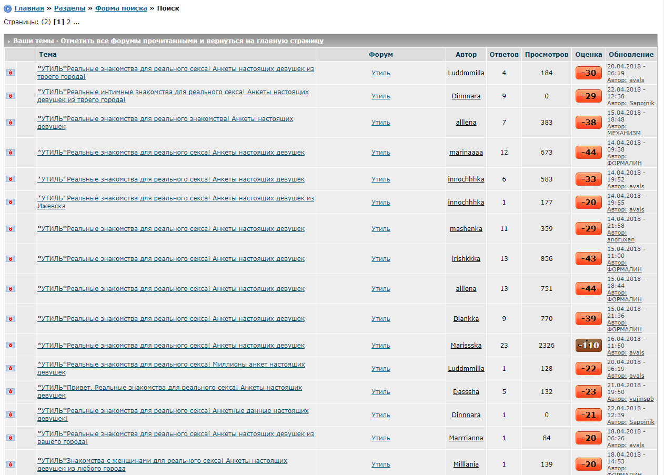Click the 23 replies value

pos(504,346)
